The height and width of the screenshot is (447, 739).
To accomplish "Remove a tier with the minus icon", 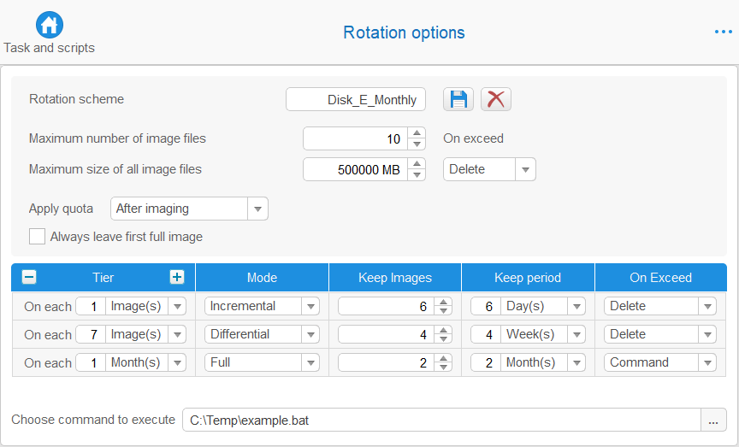I will pos(29,277).
